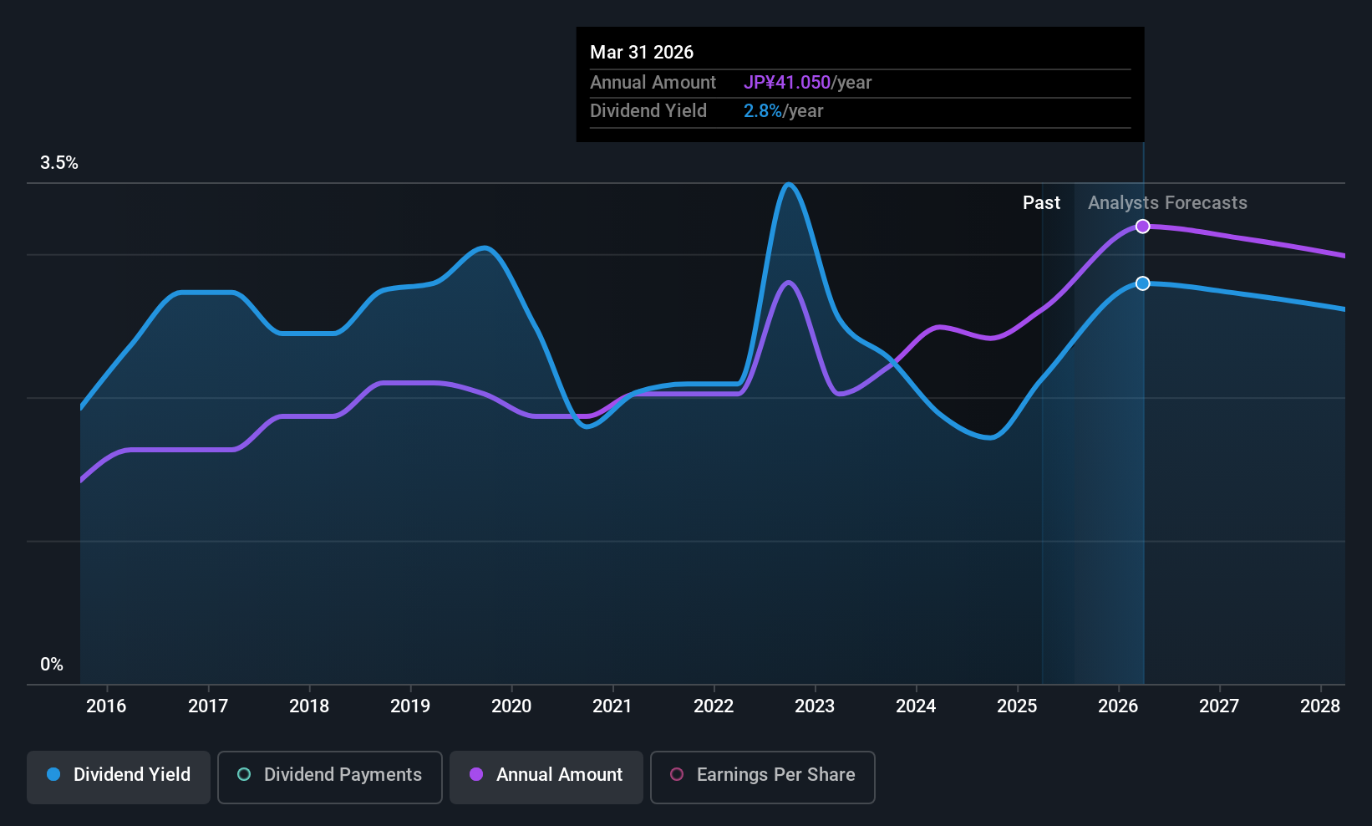This screenshot has height=826, width=1372.
Task: Click the 2023 x-axis label
Action: coord(815,706)
